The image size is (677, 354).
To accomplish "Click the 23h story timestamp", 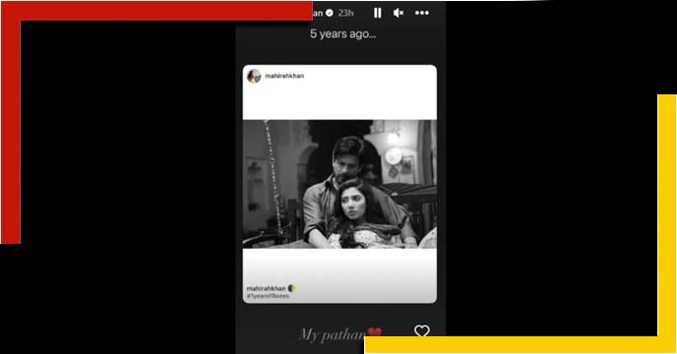I will pyautogui.click(x=345, y=13).
